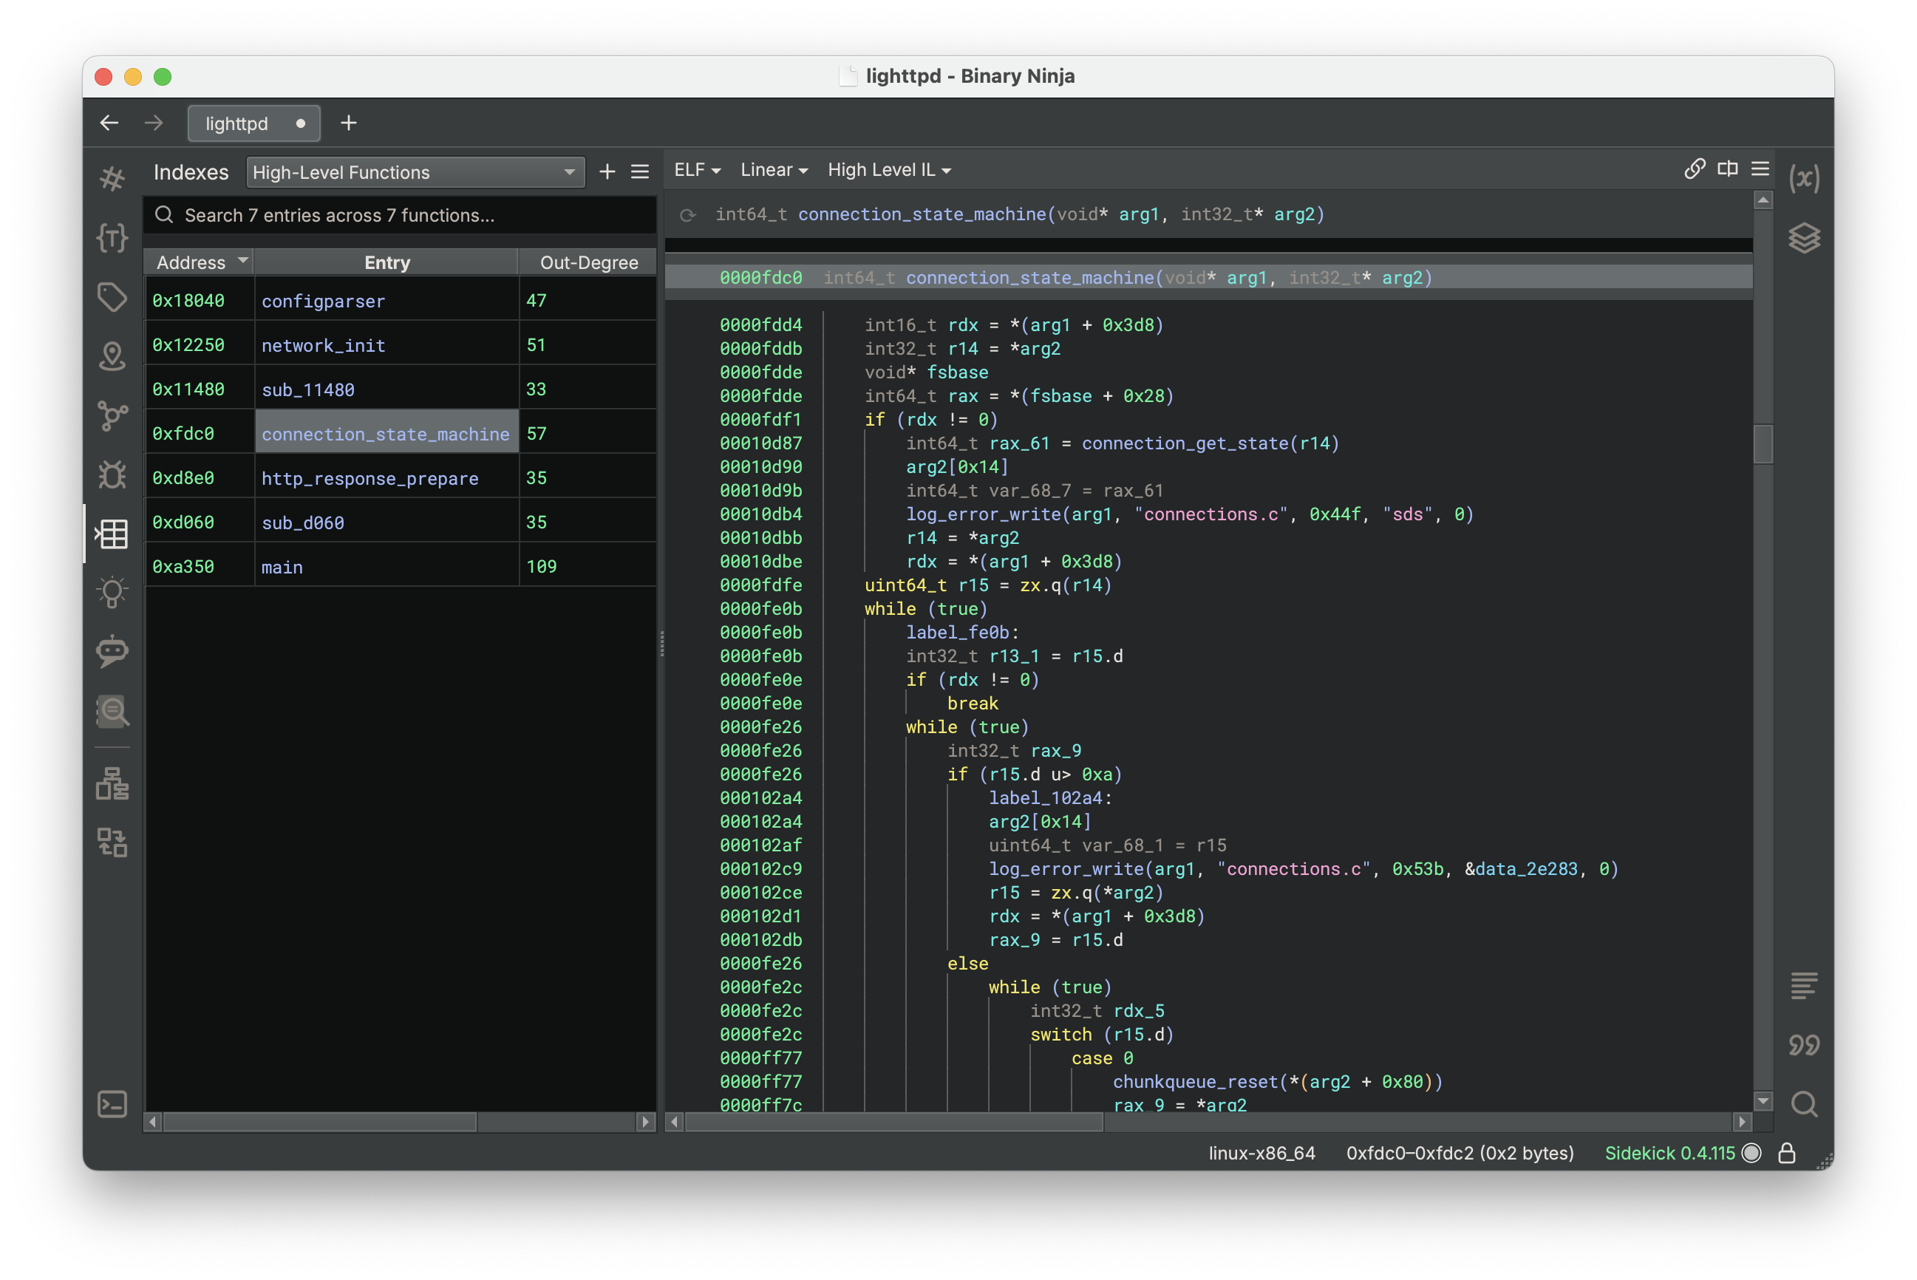The height and width of the screenshot is (1280, 1917).
Task: Open the Tags sidebar panel
Action: tap(112, 296)
